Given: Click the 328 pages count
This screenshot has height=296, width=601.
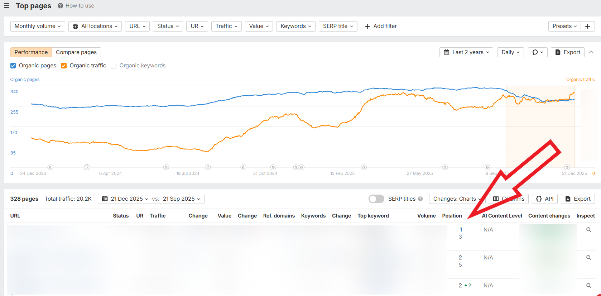Looking at the screenshot, I should pos(24,199).
